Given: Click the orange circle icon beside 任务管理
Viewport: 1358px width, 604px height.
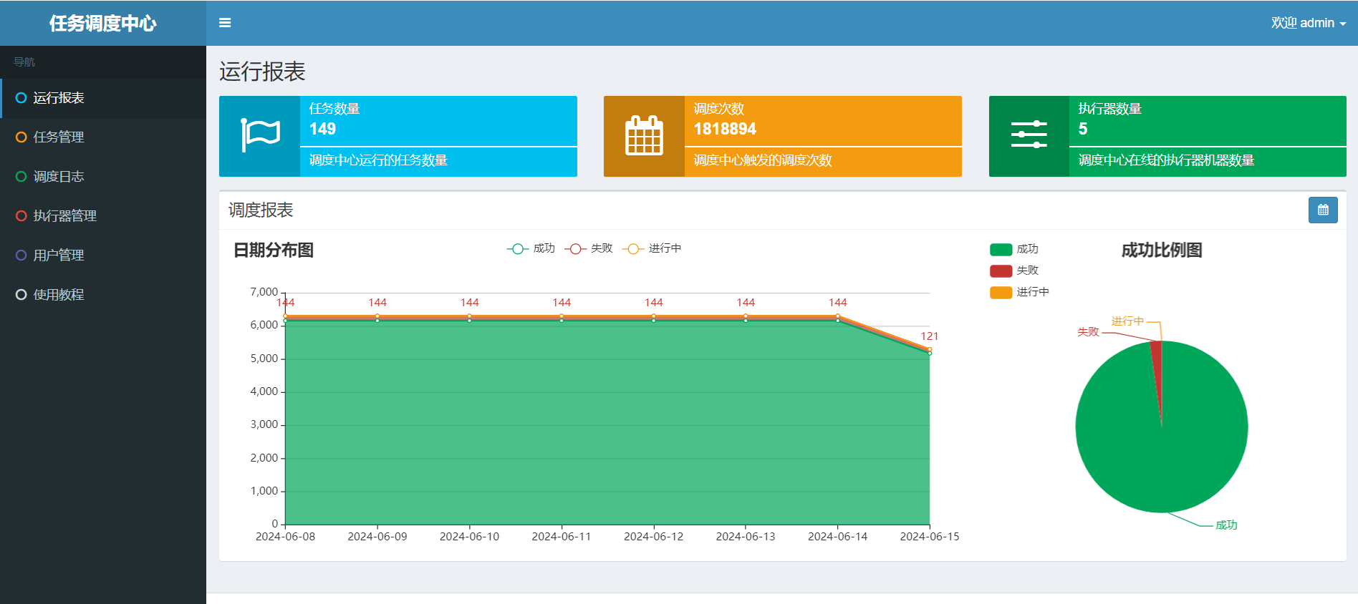Looking at the screenshot, I should (21, 137).
